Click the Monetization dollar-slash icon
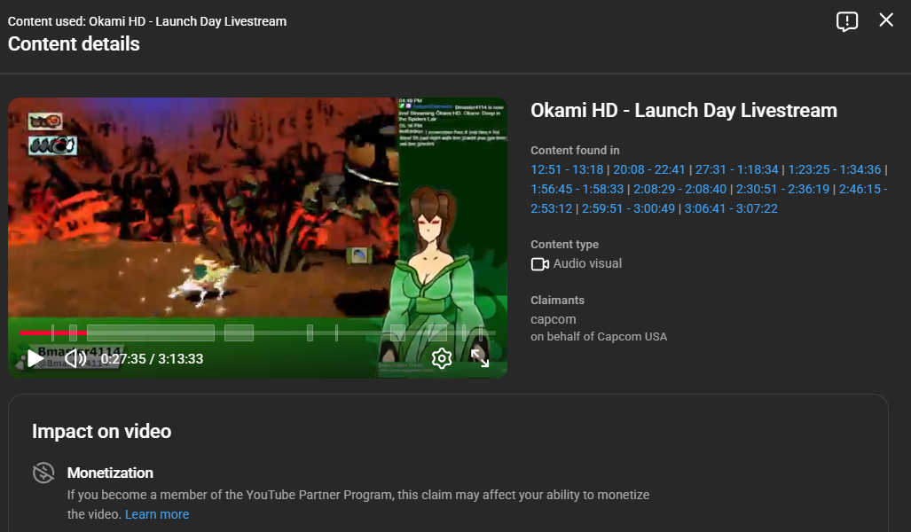This screenshot has height=532, width=911. [43, 473]
